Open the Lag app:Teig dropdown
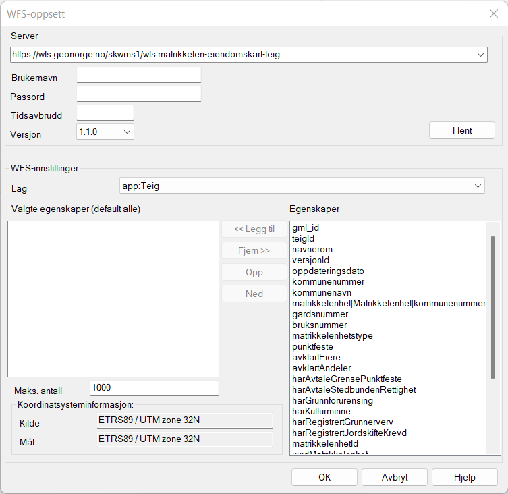The image size is (508, 494). pyautogui.click(x=478, y=185)
